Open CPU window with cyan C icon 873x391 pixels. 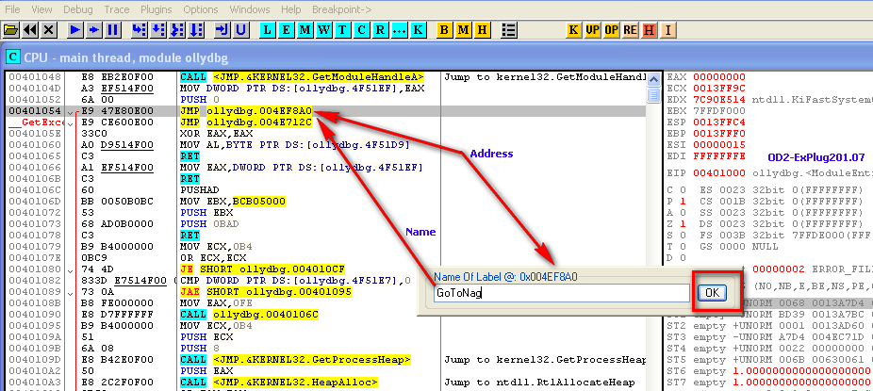coord(362,30)
